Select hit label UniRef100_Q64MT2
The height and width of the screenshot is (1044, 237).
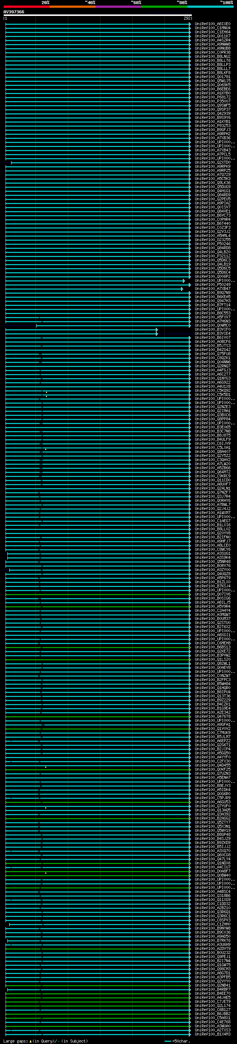pos(212,472)
